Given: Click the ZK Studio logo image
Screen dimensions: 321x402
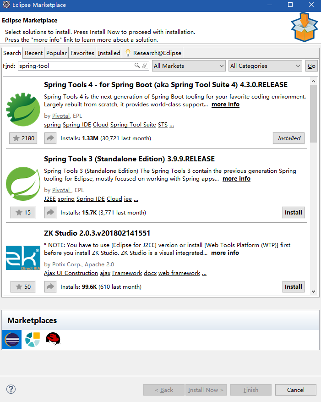Looking at the screenshot, I should [x=23, y=258].
